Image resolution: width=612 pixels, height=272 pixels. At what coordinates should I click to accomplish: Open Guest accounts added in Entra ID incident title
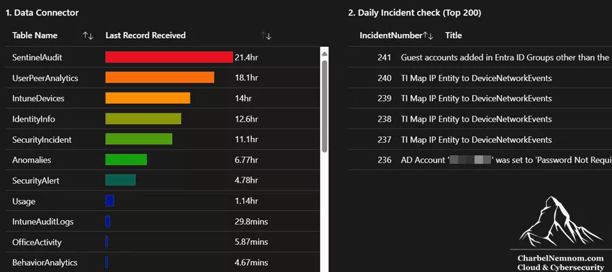tap(506, 58)
